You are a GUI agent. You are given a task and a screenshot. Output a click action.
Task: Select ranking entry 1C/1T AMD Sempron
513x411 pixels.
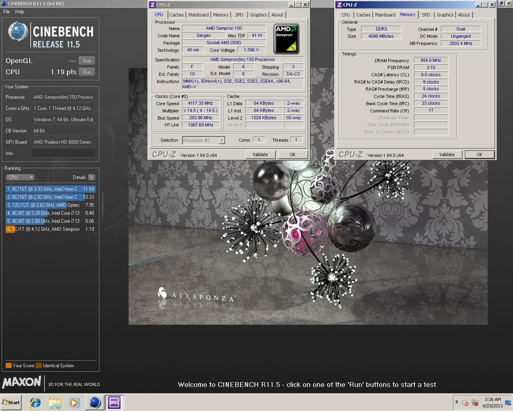tap(50, 229)
